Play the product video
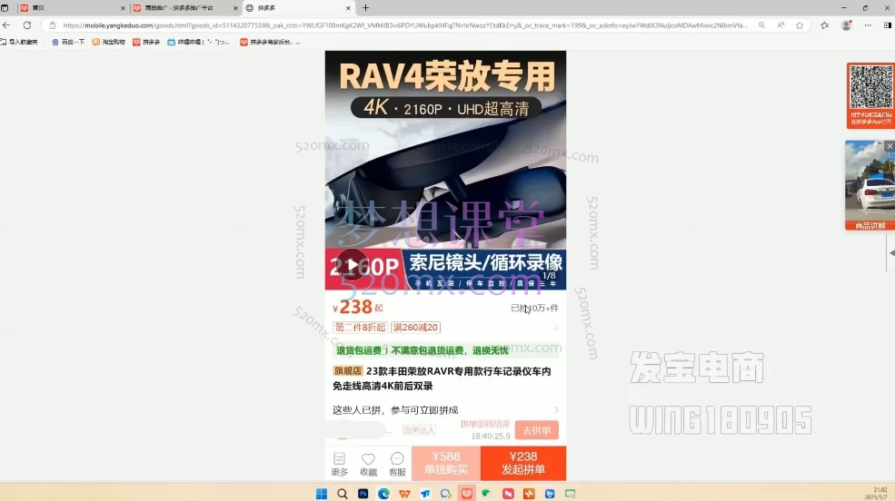This screenshot has width=895, height=501. (x=352, y=264)
